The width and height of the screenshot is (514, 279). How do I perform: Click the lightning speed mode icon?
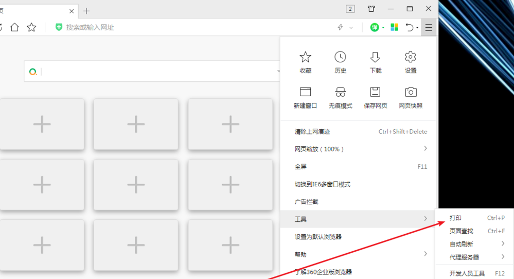(340, 27)
